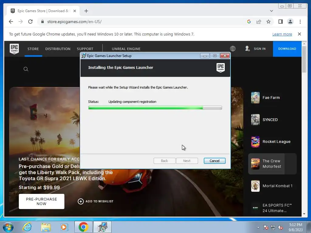The height and width of the screenshot is (233, 311).
Task: Open Windows Explorer from taskbar
Action: pos(46,227)
